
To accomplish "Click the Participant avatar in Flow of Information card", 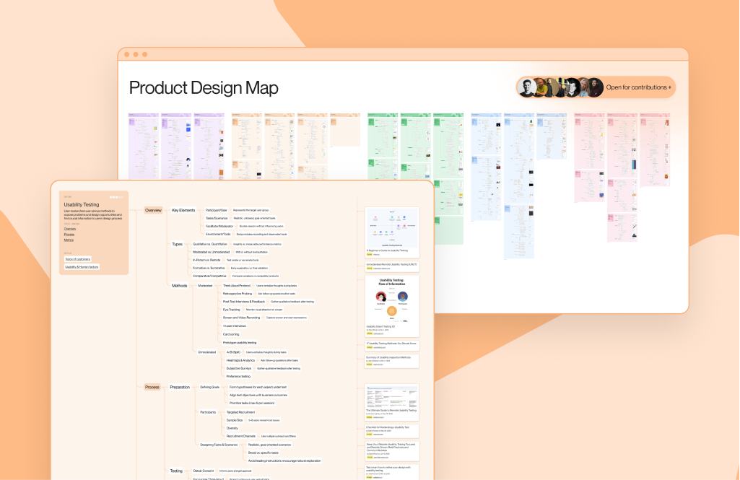I will [x=403, y=297].
